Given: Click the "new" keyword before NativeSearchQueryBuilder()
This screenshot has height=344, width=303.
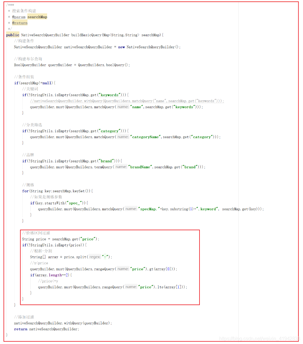Looking at the screenshot, I should tap(121, 47).
